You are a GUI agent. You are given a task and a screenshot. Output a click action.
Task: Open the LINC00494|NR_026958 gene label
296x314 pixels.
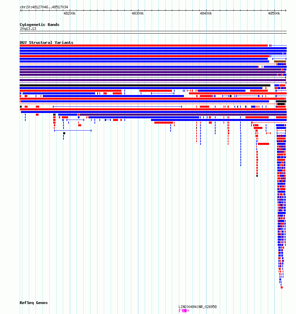coord(198,307)
